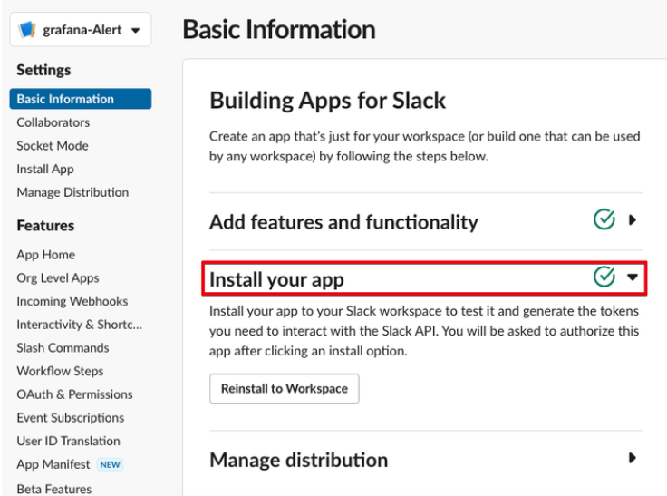Image resolution: width=667 pixels, height=496 pixels.
Task: Open Beta Features
Action: 54,489
